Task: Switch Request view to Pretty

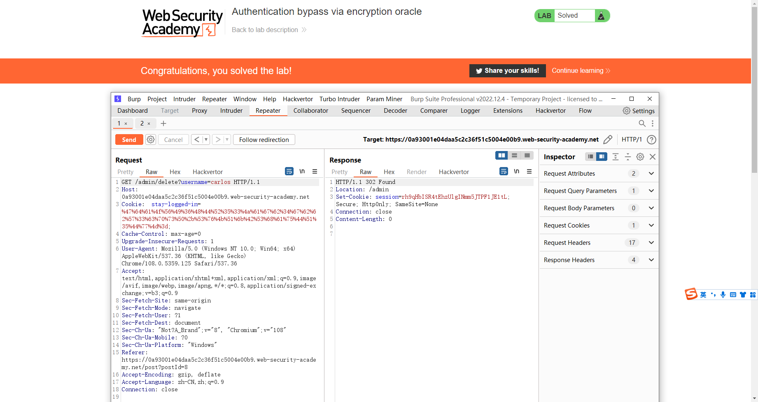Action: 125,172
